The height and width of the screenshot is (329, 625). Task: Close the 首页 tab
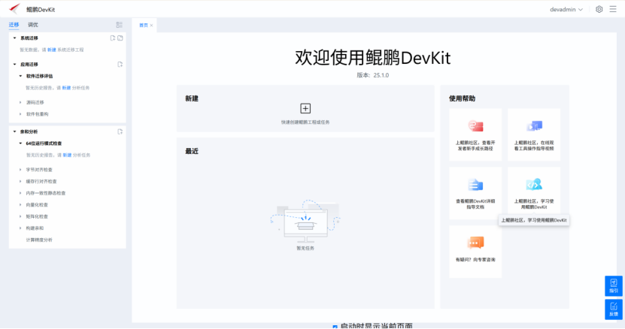pyautogui.click(x=151, y=25)
